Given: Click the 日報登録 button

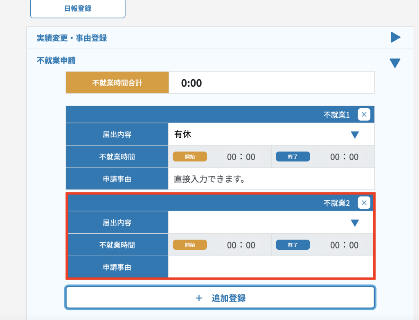Looking at the screenshot, I should click(78, 9).
